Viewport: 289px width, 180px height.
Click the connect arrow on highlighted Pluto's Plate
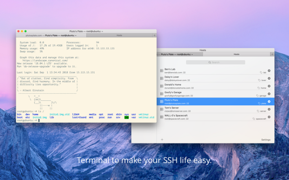[x=269, y=102]
